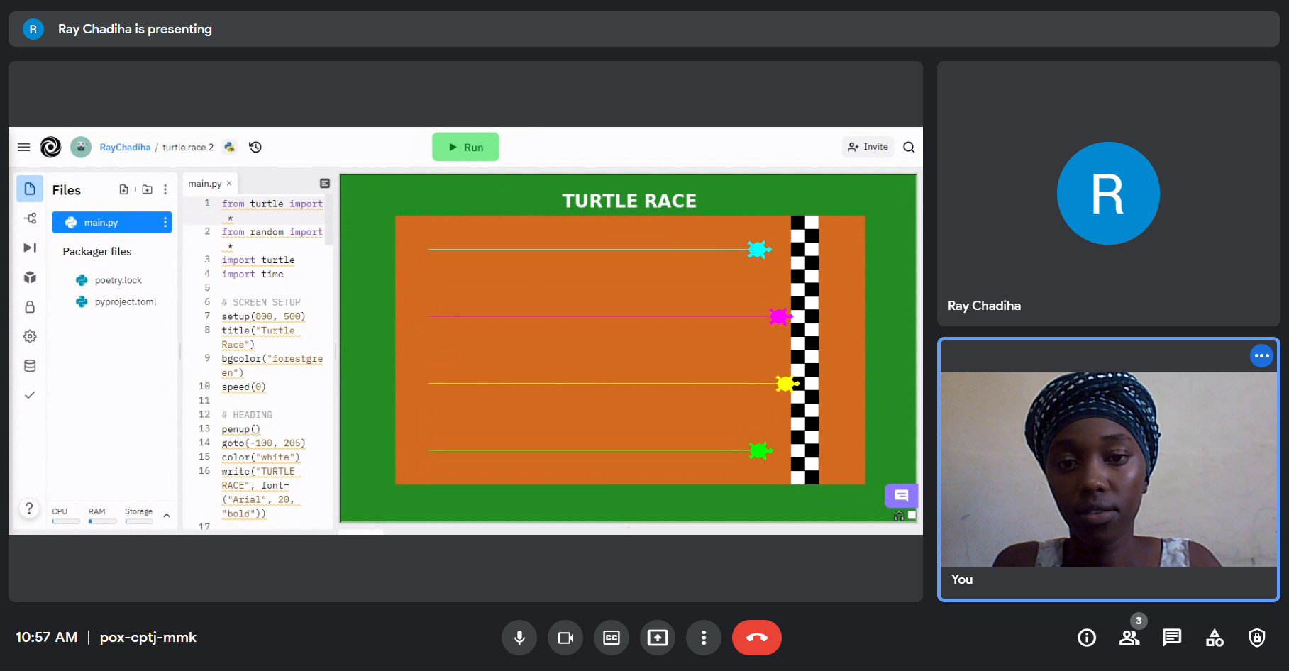Mute the microphone in the call bar
Image resolution: width=1289 pixels, height=671 pixels.
tap(519, 638)
